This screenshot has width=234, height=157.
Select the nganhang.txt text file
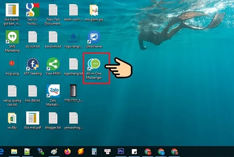[x=73, y=64]
